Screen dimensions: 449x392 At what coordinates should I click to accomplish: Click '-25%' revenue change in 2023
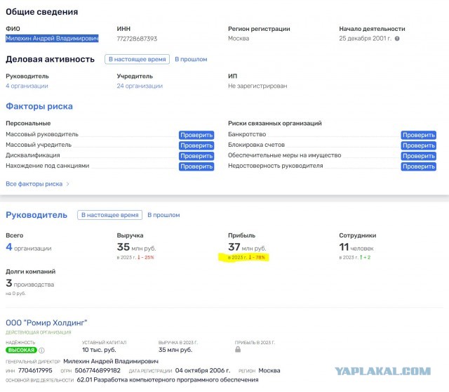pyautogui.click(x=146, y=258)
